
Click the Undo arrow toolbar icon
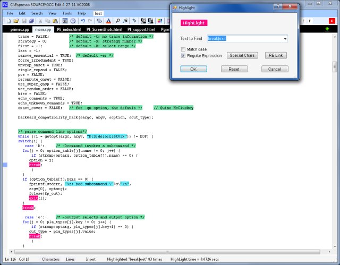pos(82,21)
